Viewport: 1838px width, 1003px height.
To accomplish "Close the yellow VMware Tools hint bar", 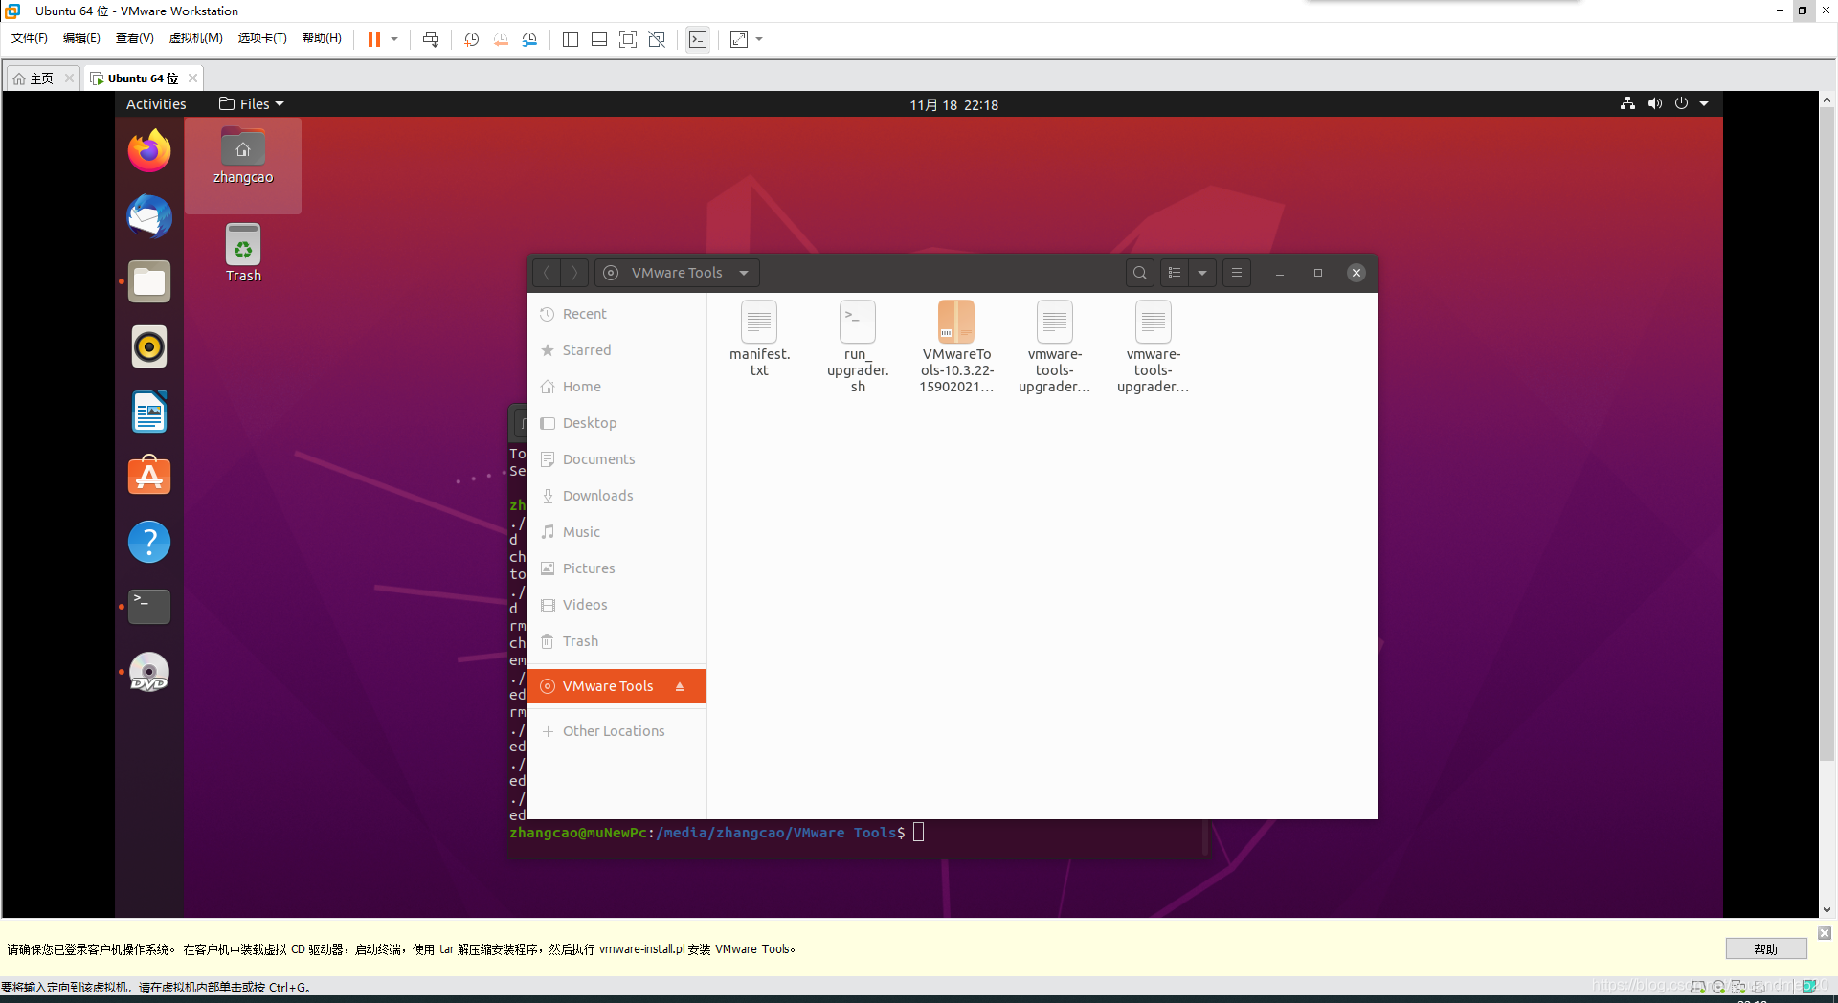I will pos(1825,933).
